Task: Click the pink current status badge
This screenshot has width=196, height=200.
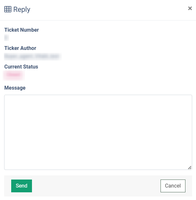Action: coord(13,75)
